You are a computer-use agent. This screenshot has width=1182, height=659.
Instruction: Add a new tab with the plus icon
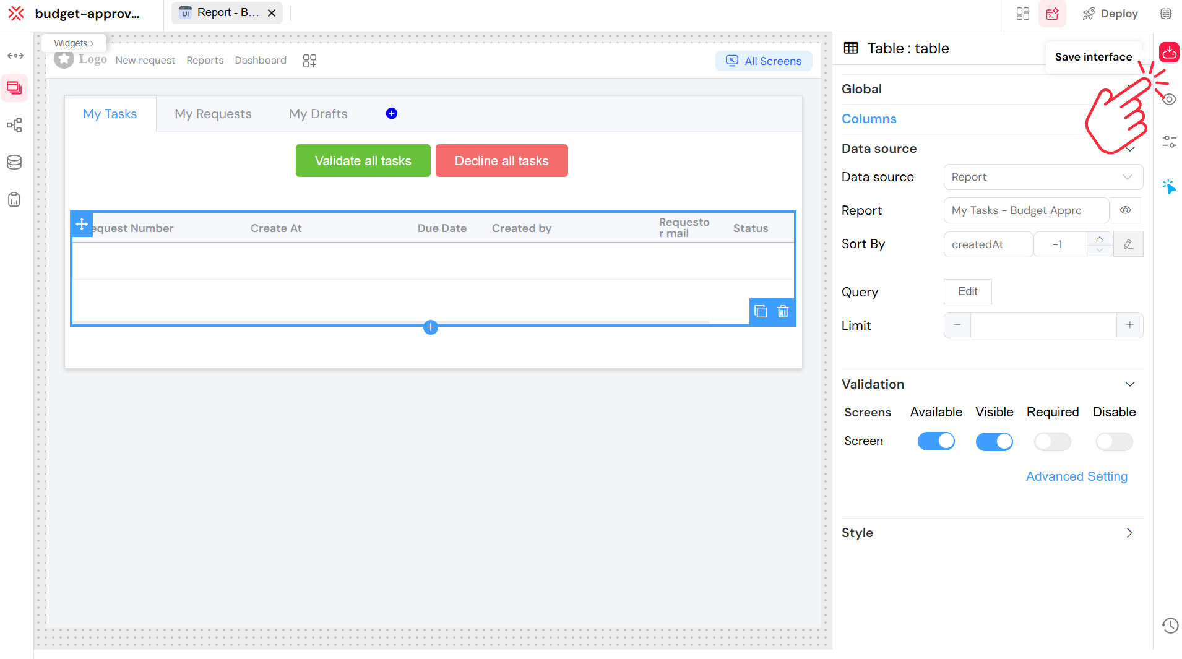[392, 113]
